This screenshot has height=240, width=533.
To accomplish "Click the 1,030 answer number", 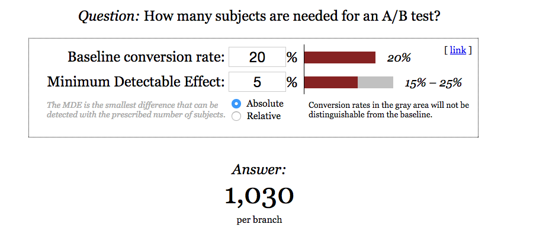I will (259, 196).
